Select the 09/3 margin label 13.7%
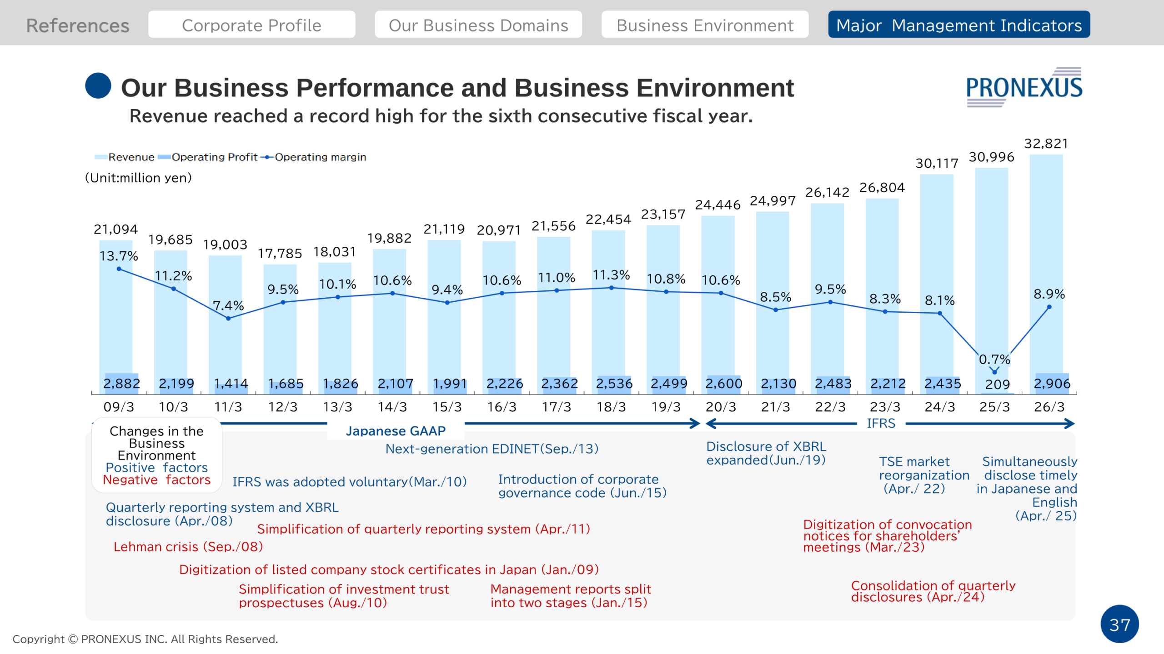This screenshot has height=654, width=1164. (x=119, y=256)
